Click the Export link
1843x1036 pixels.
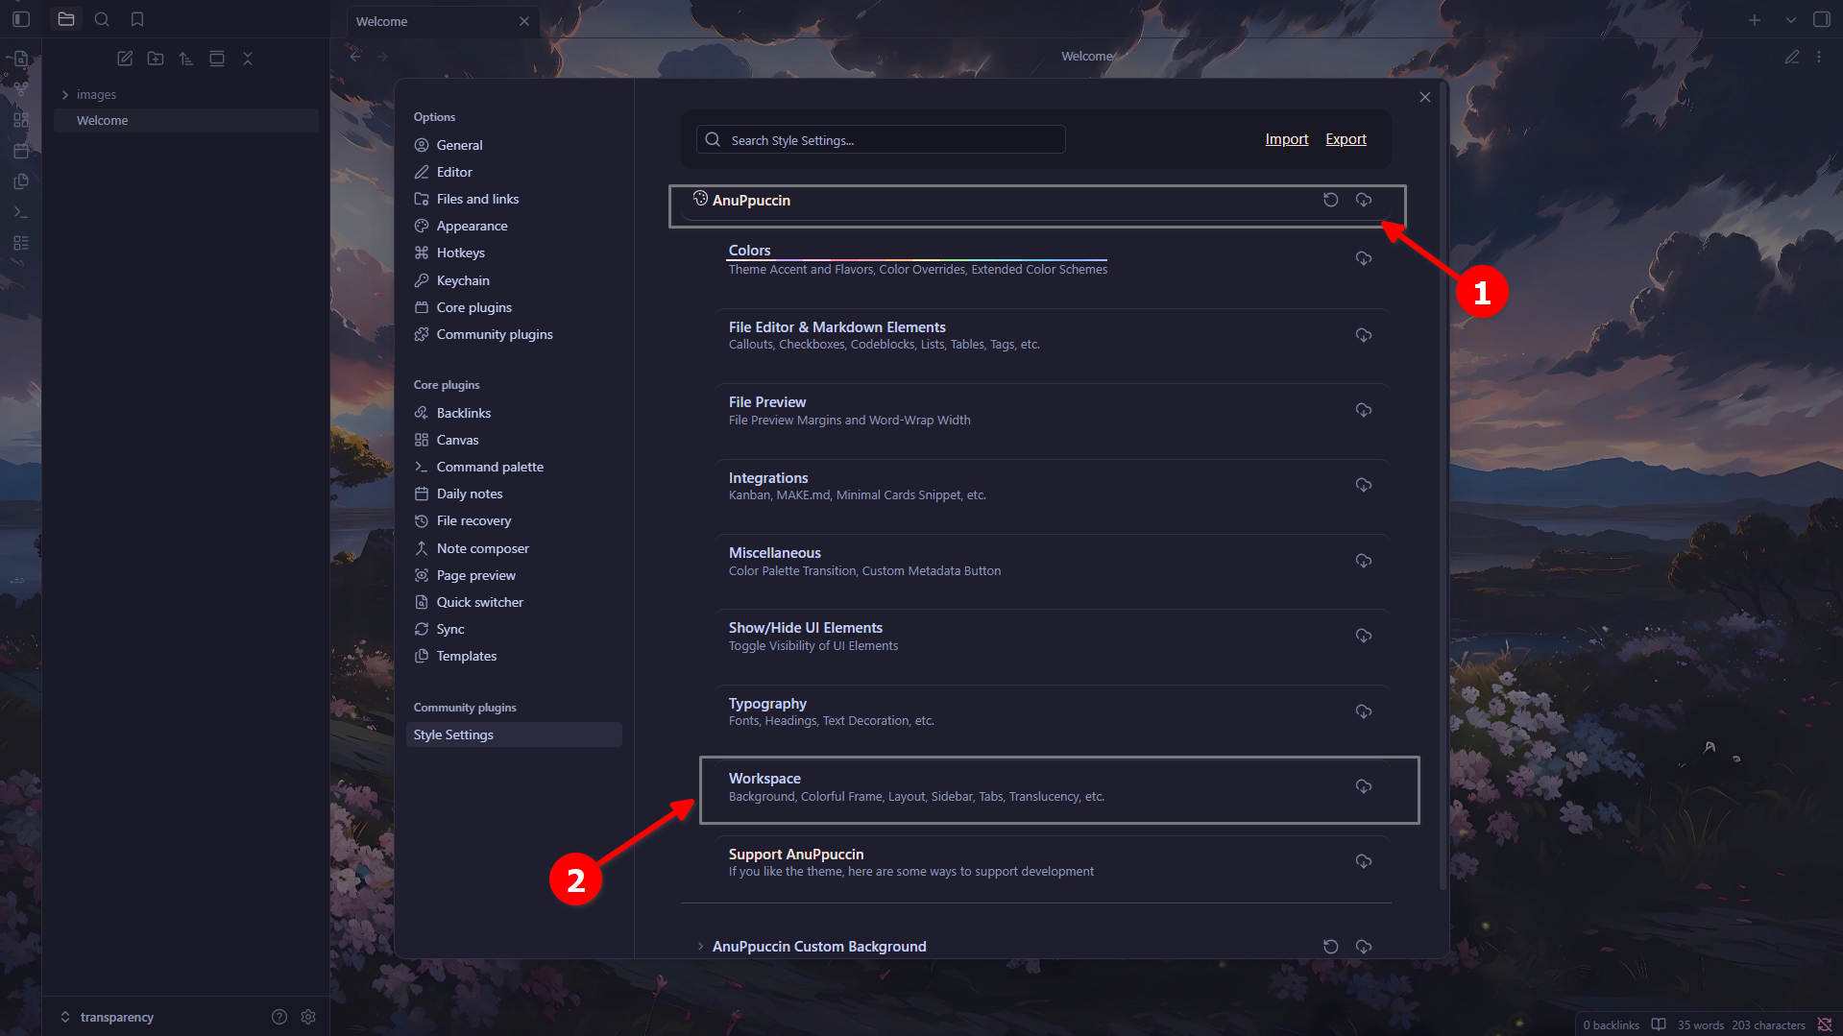[x=1346, y=139]
